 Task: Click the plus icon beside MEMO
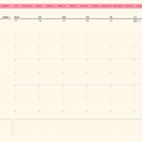pos(10,17)
